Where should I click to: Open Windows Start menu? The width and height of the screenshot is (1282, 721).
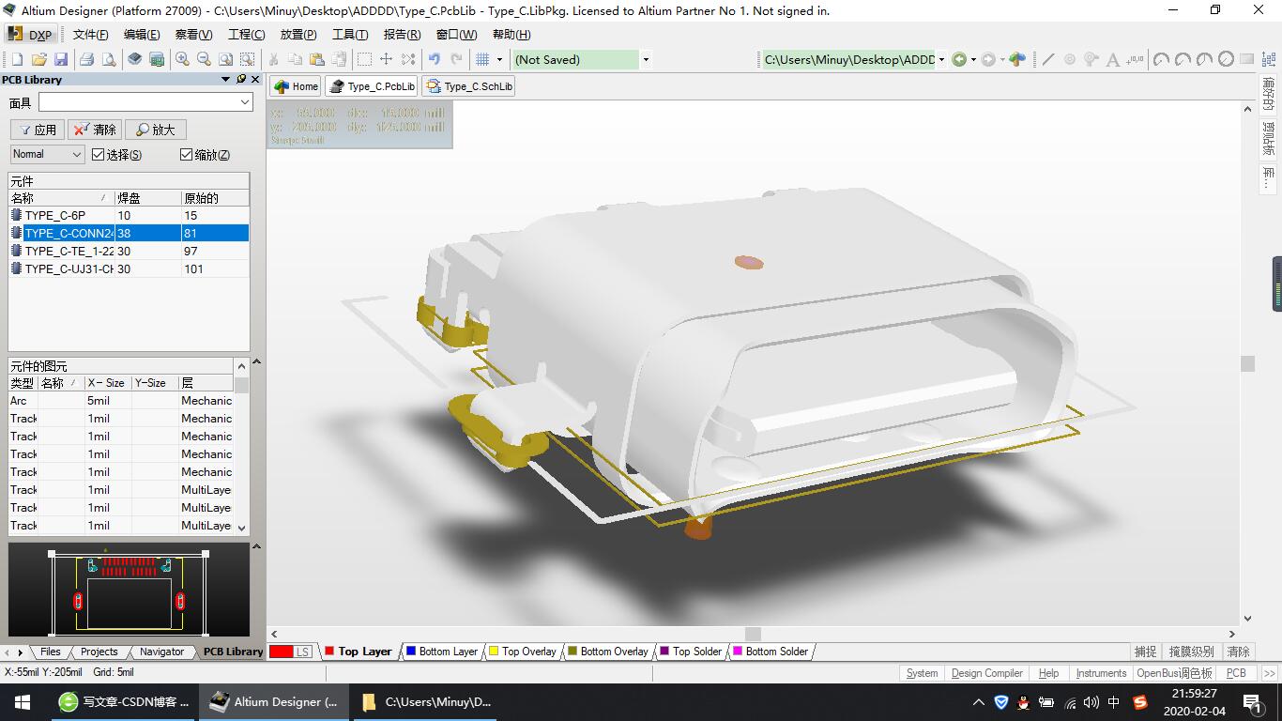(23, 701)
